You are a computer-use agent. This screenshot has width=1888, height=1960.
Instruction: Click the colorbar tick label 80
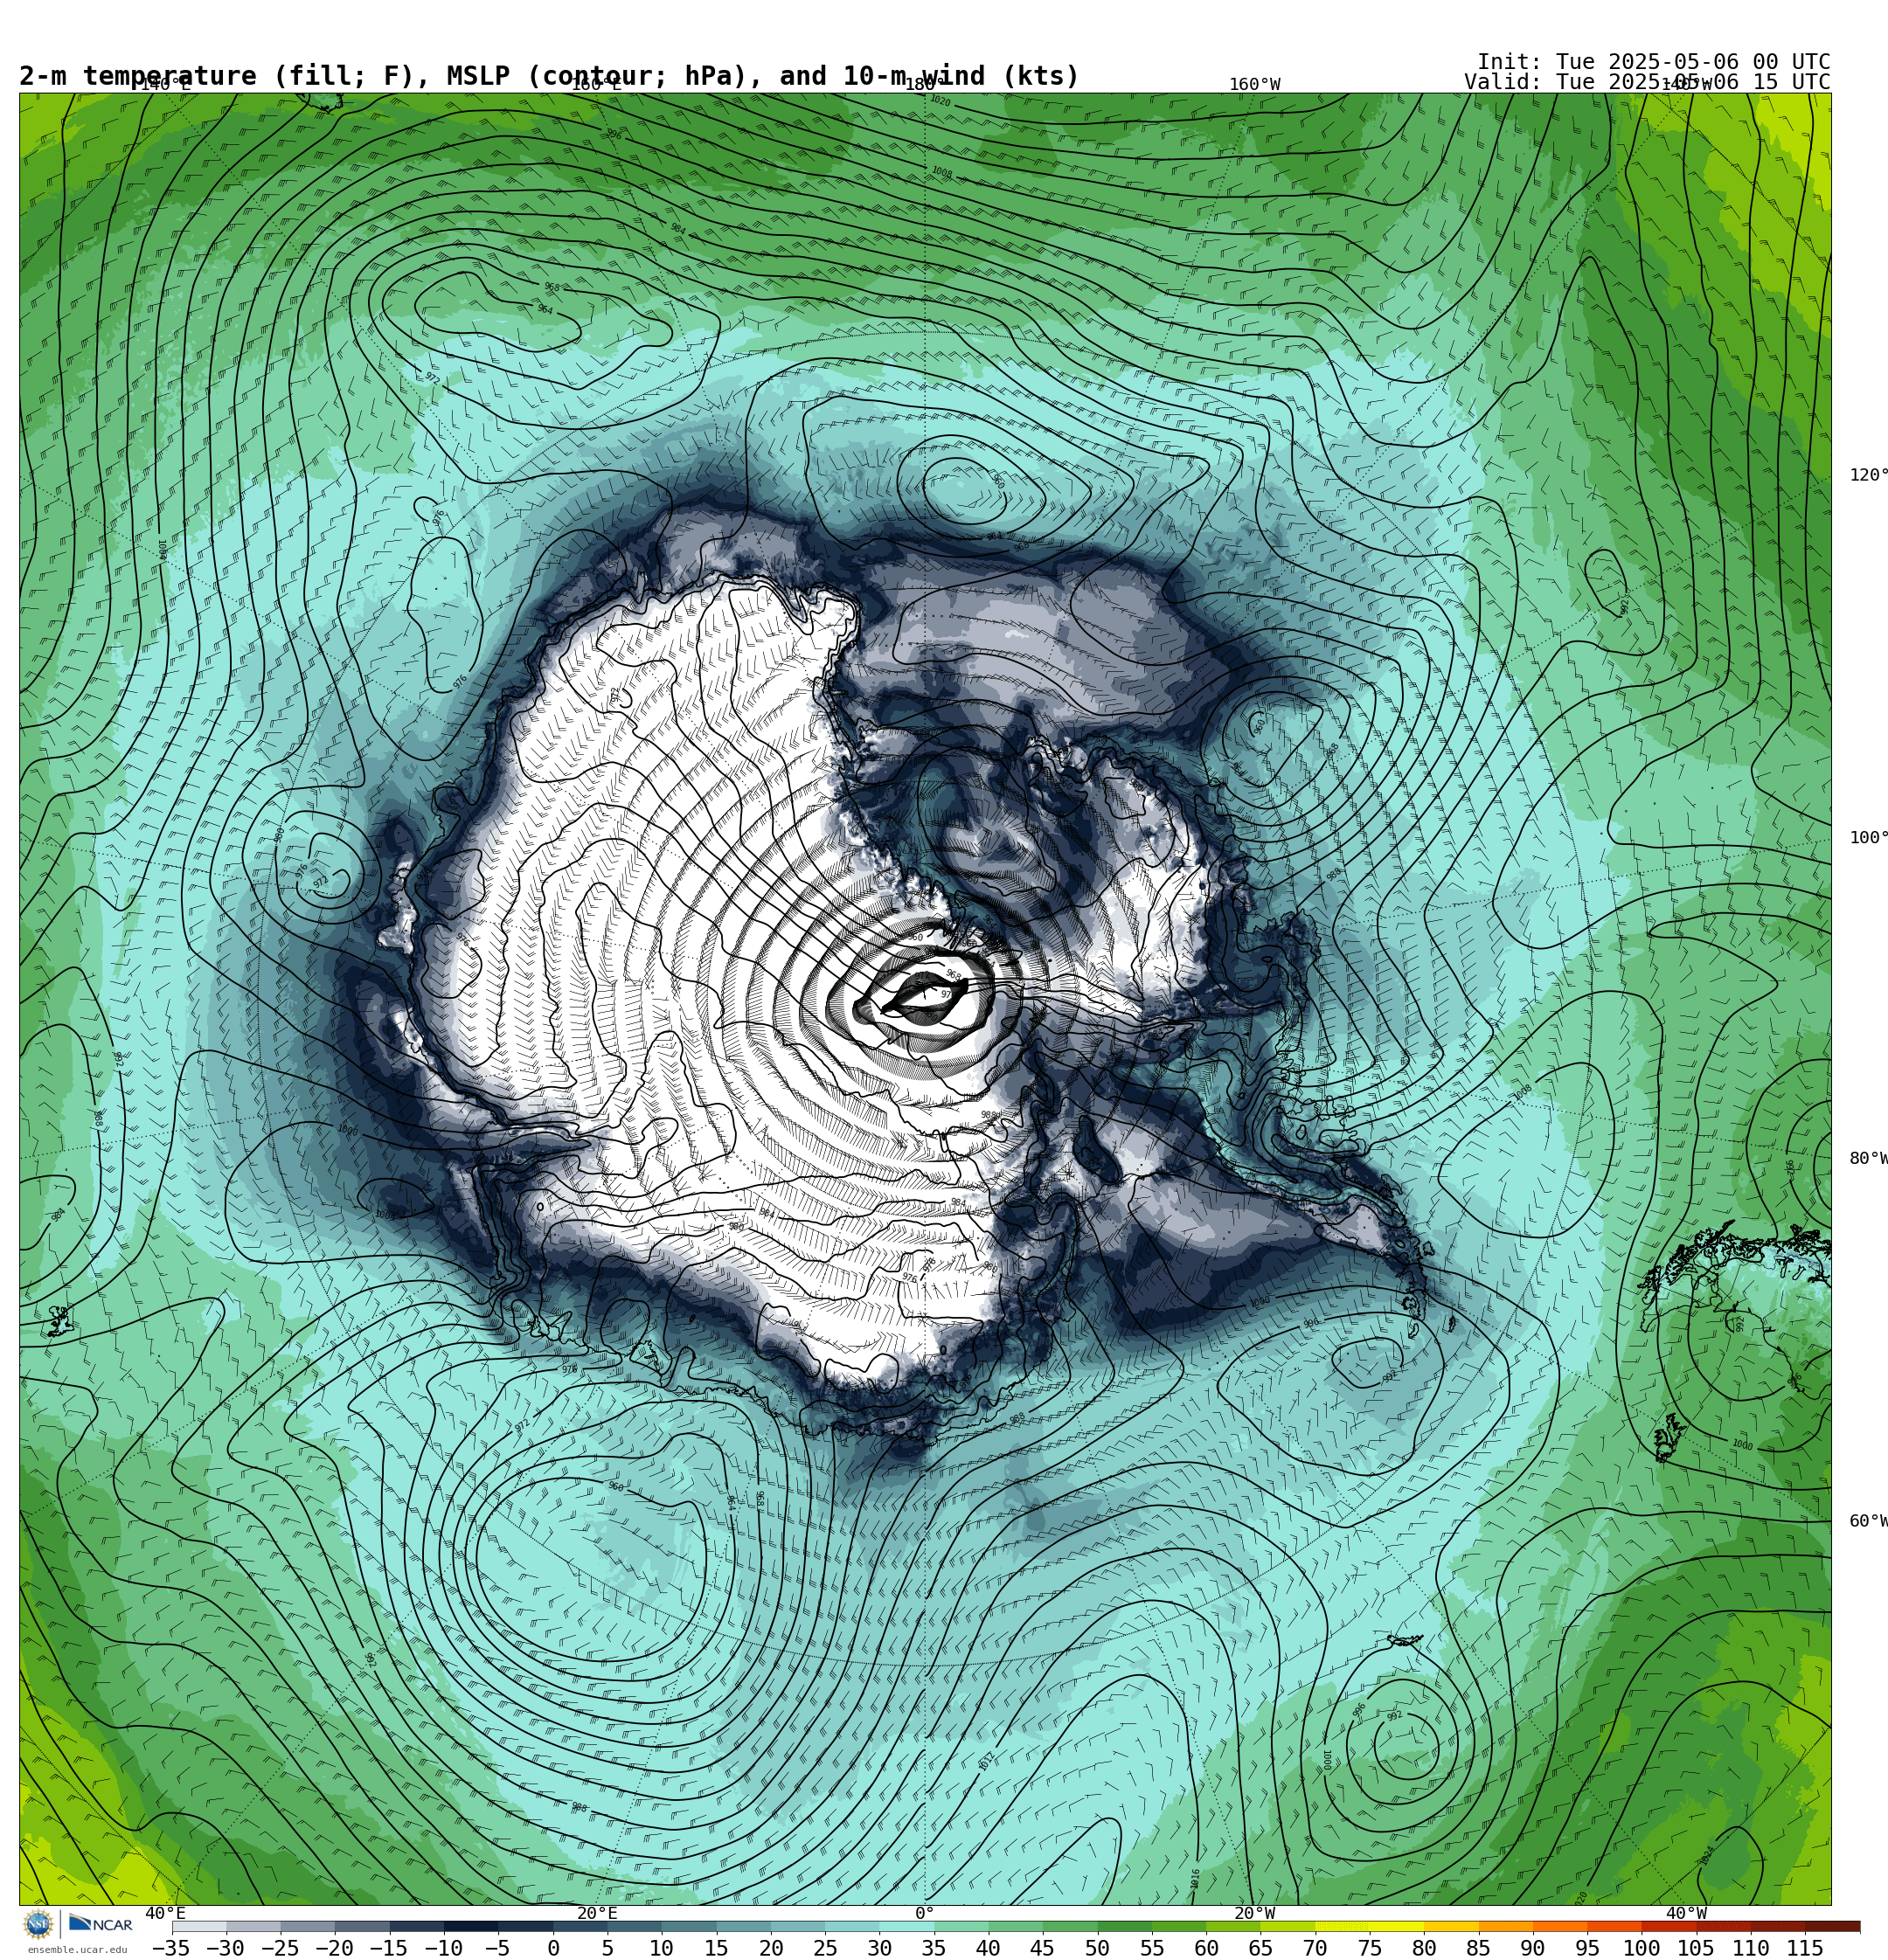point(1424,1948)
